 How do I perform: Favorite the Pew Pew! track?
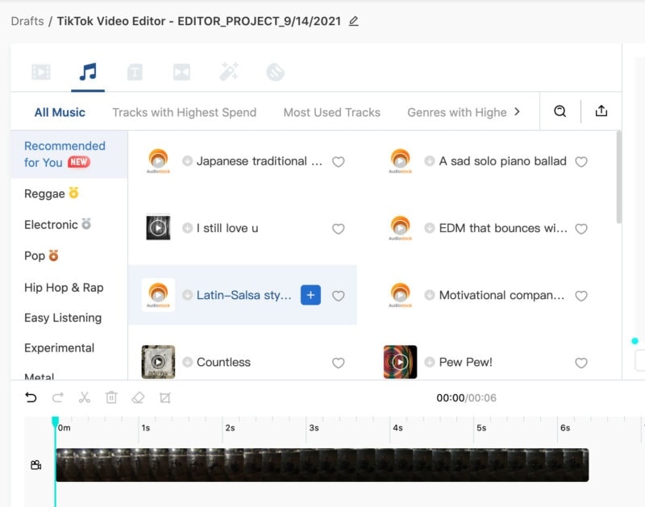[580, 363]
